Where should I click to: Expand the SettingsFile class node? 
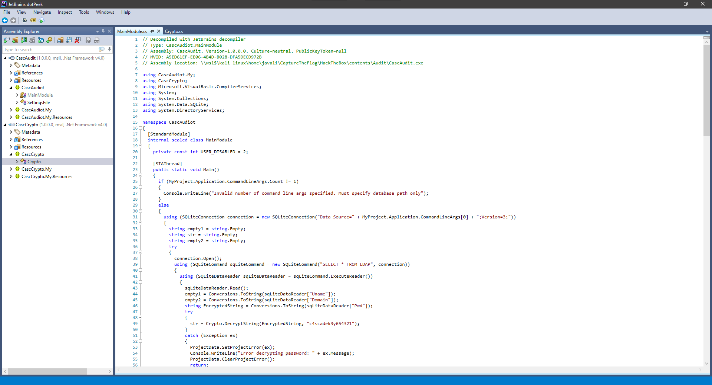pos(17,103)
